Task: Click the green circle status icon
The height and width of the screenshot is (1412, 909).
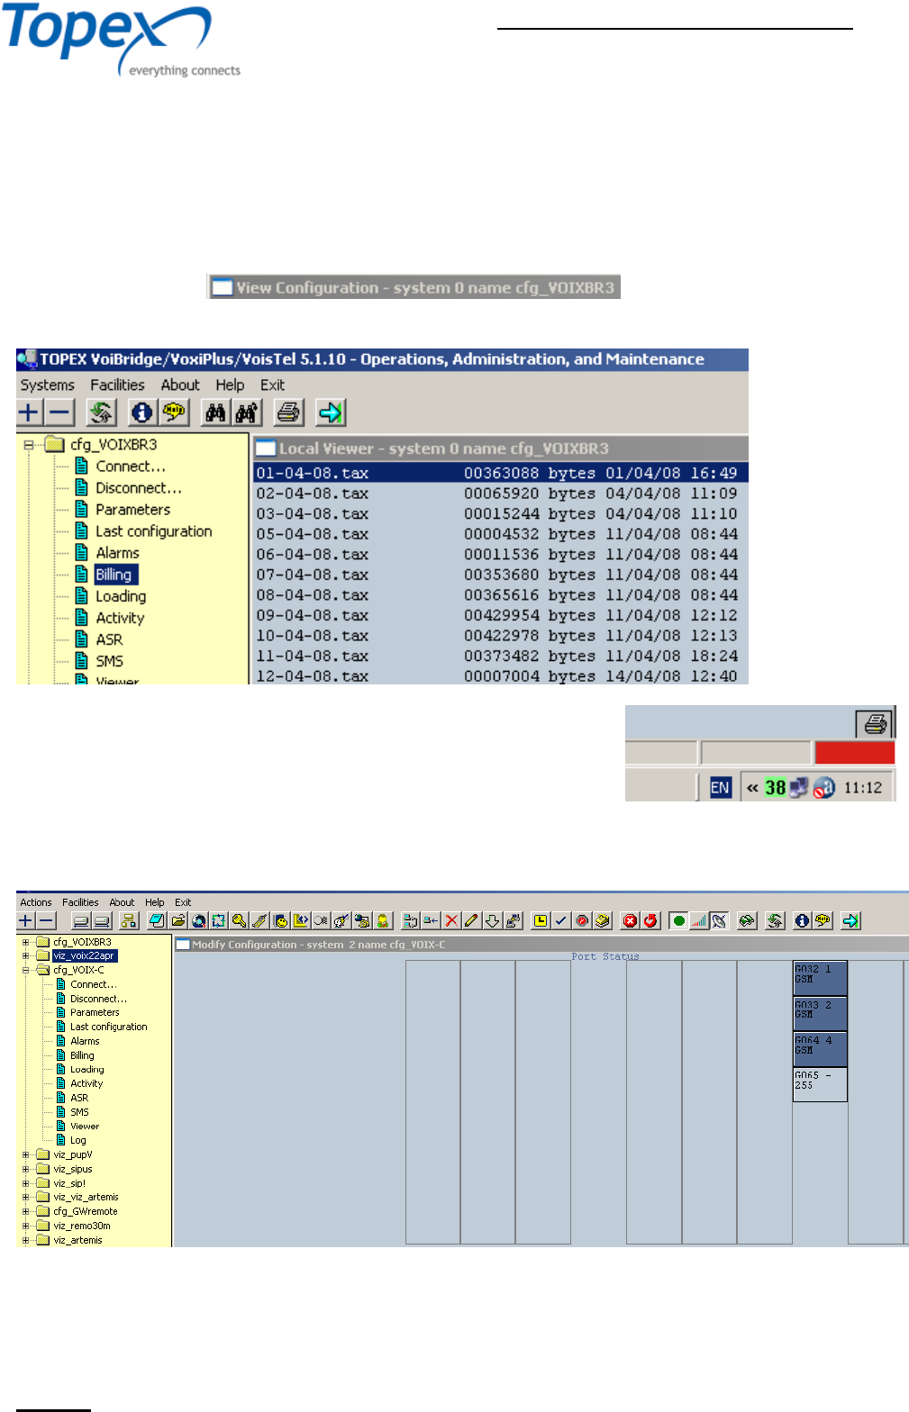Action: point(678,920)
